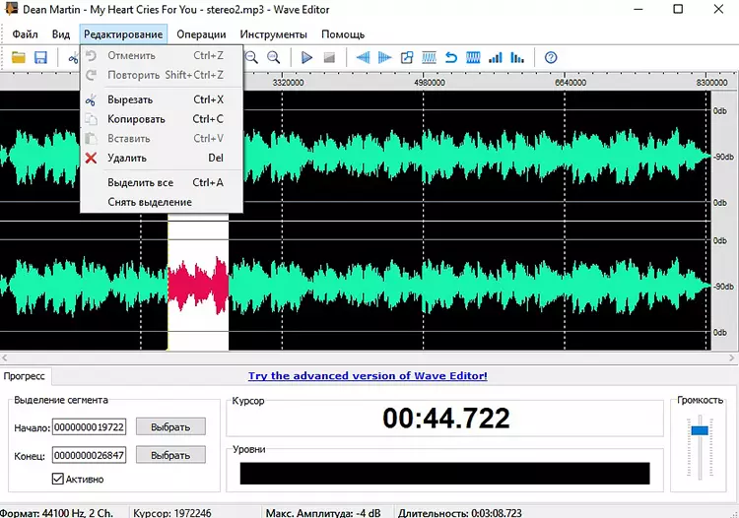Choose Удалить from the edit menu
The image size is (739, 518).
click(x=162, y=158)
